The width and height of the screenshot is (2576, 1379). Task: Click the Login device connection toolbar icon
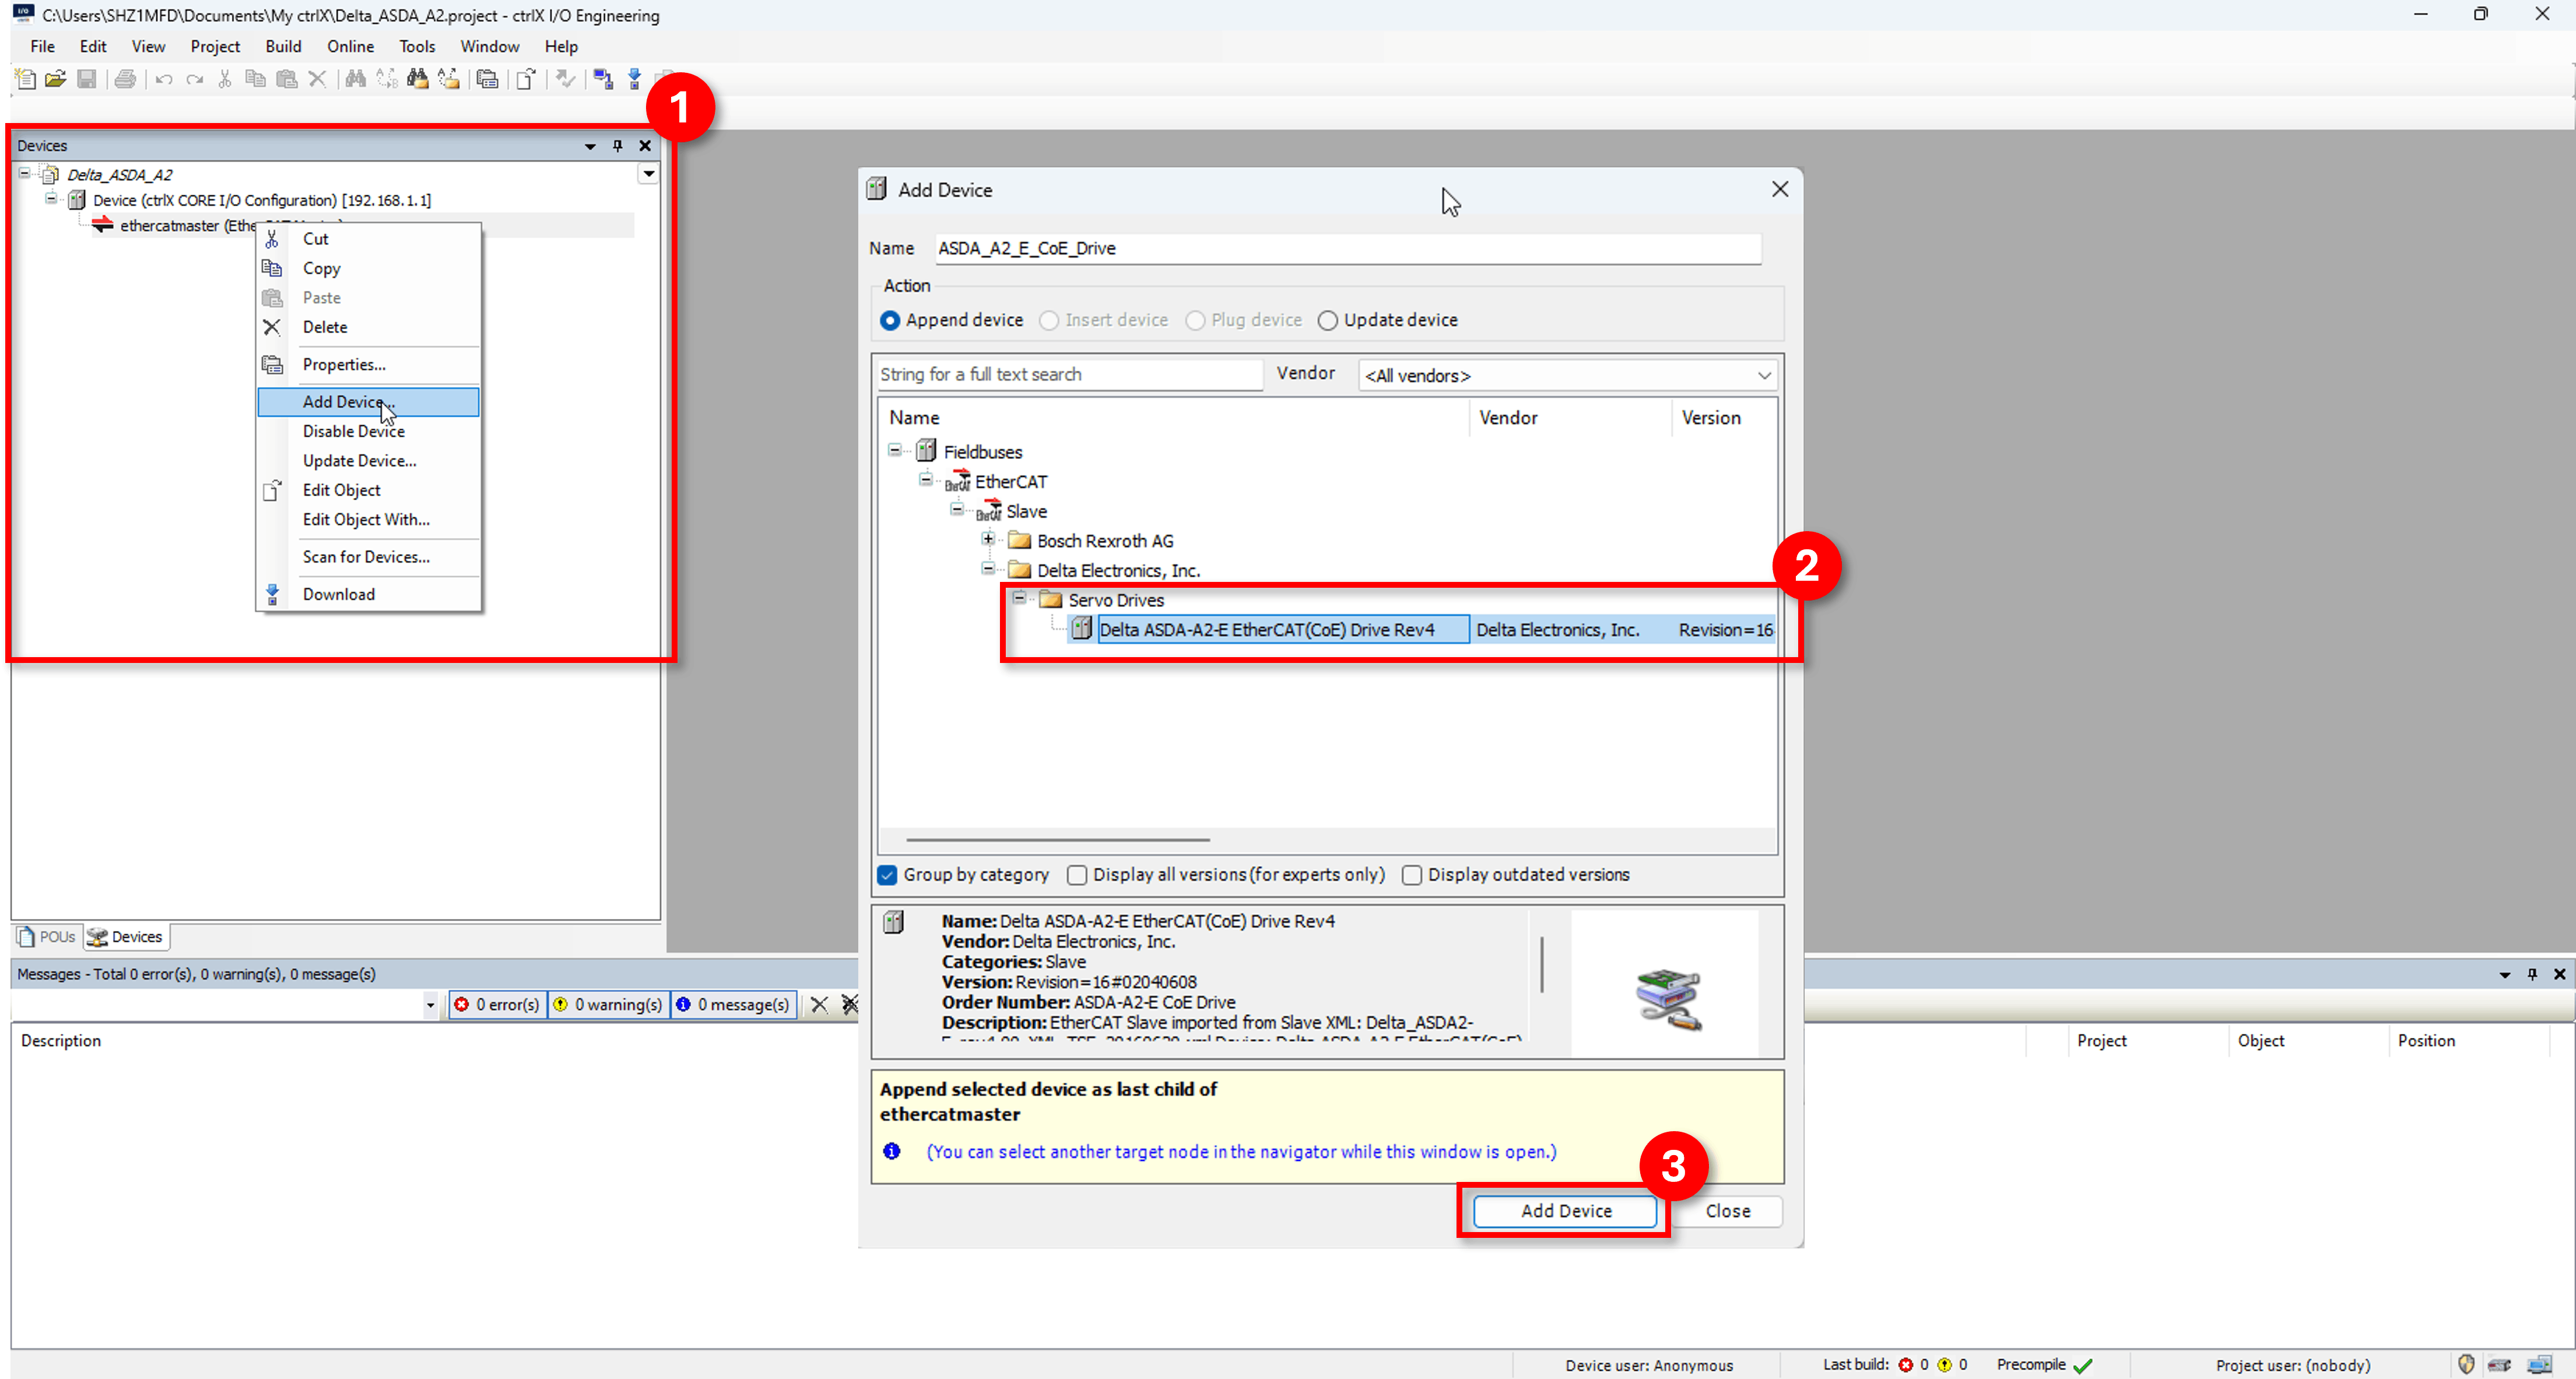(603, 79)
